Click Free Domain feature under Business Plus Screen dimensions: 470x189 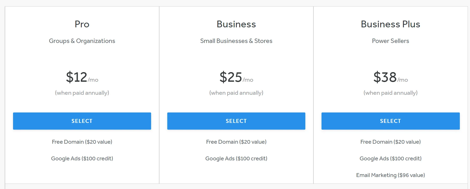(x=390, y=142)
